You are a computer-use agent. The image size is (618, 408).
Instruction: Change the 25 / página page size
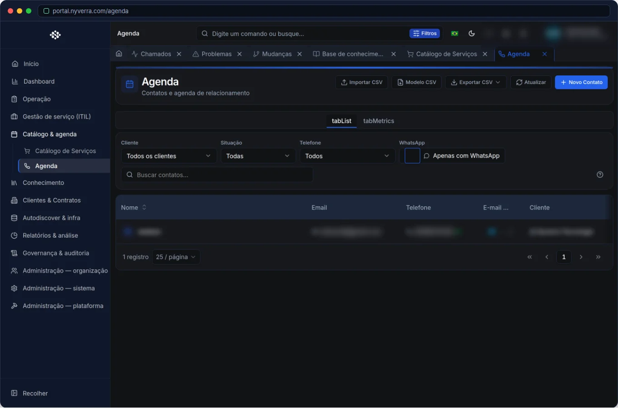coord(175,257)
